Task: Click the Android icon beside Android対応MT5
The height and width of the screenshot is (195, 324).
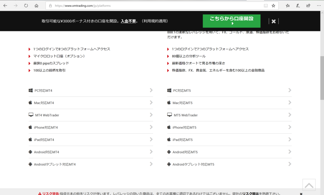Action: (x=169, y=152)
